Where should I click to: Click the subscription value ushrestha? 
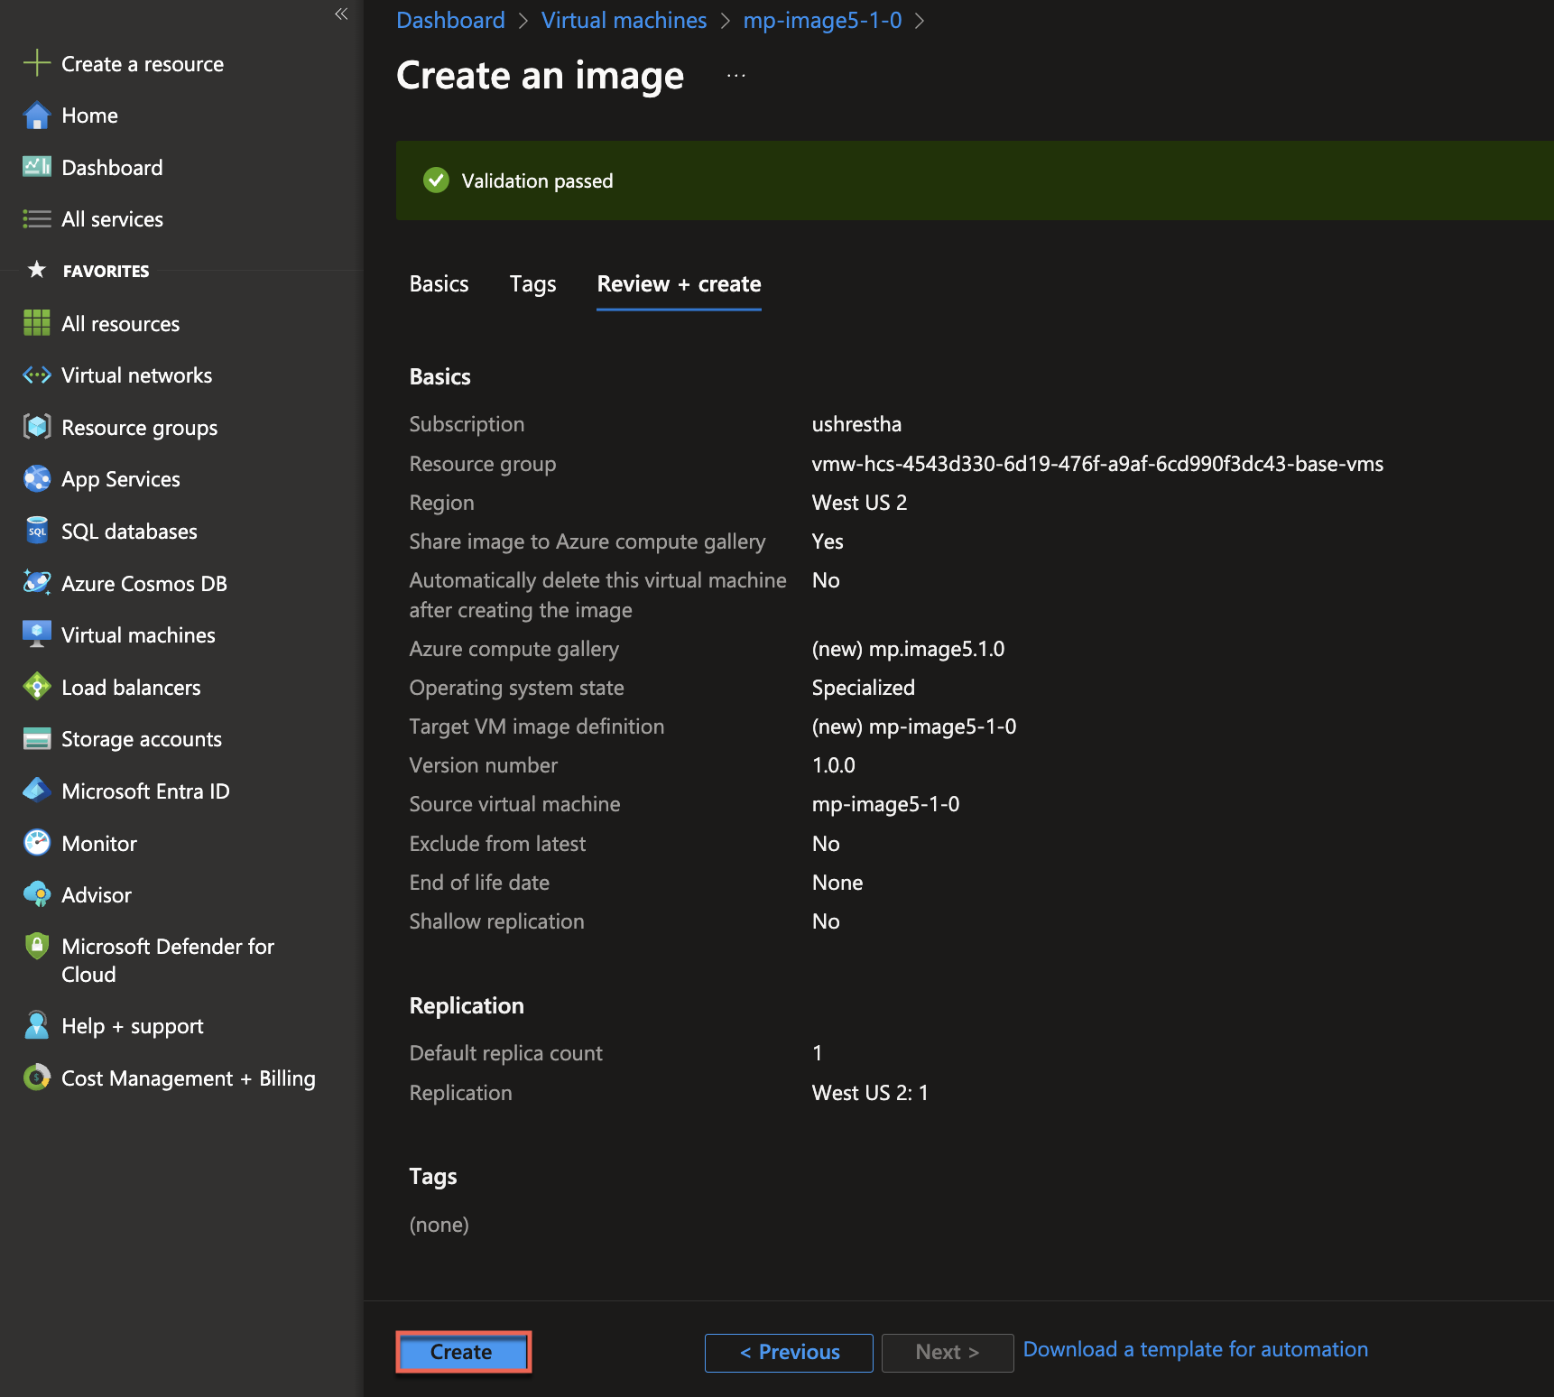pos(856,424)
